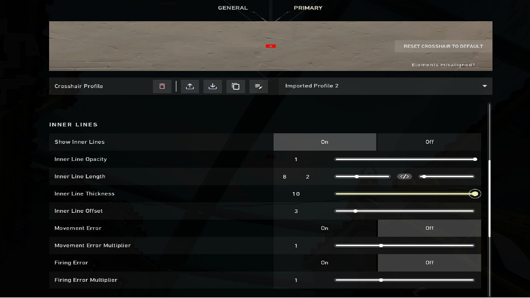
Task: Click the crosshair preview red indicator
Action: click(x=271, y=46)
